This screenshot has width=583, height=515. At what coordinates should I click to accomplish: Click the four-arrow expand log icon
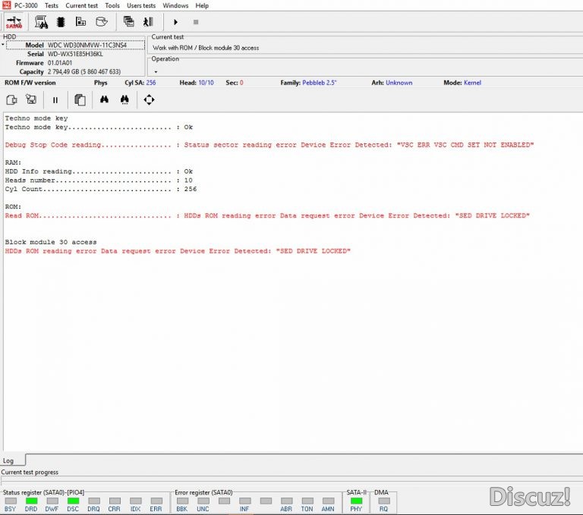(149, 99)
